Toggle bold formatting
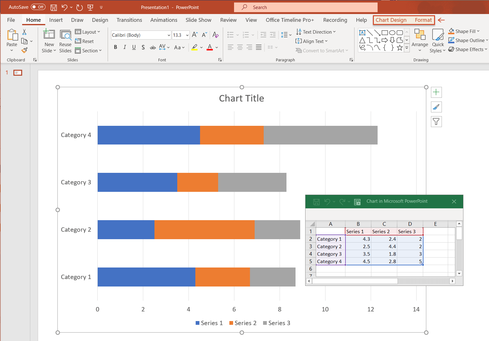489x341 pixels. (115, 47)
